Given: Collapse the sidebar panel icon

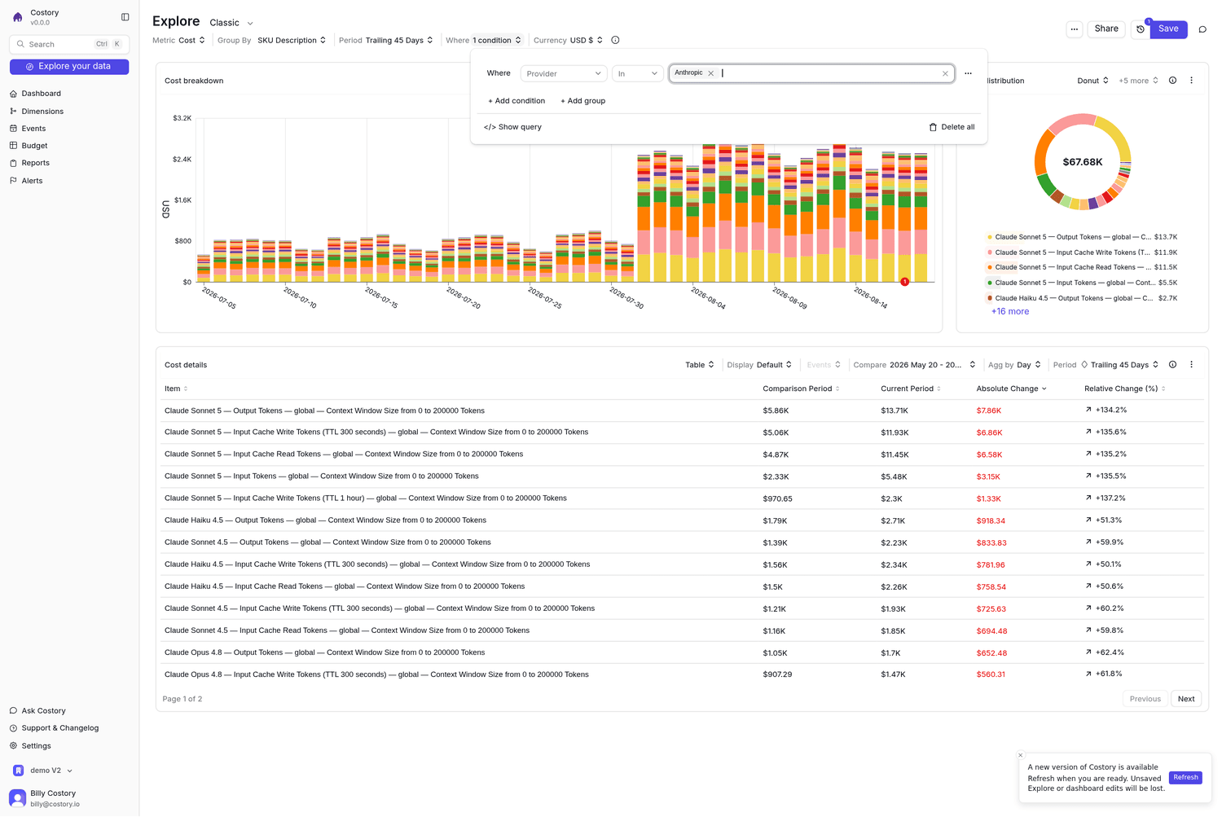Looking at the screenshot, I should (125, 16).
